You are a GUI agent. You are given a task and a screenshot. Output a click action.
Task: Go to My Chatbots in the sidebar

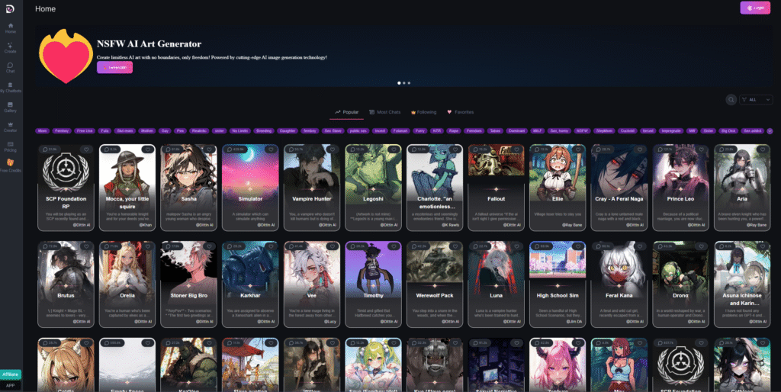11,88
